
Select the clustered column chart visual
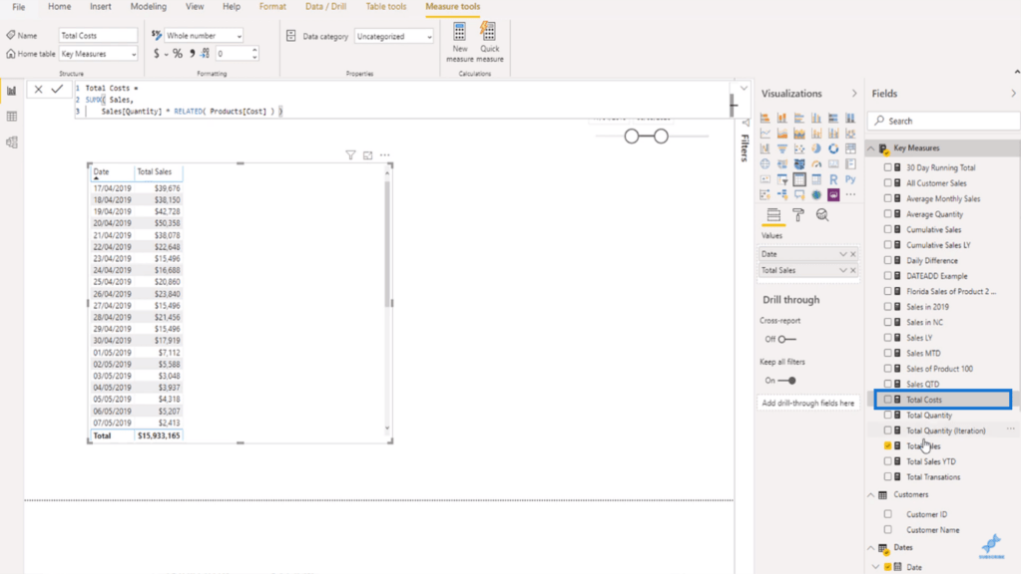click(x=816, y=118)
